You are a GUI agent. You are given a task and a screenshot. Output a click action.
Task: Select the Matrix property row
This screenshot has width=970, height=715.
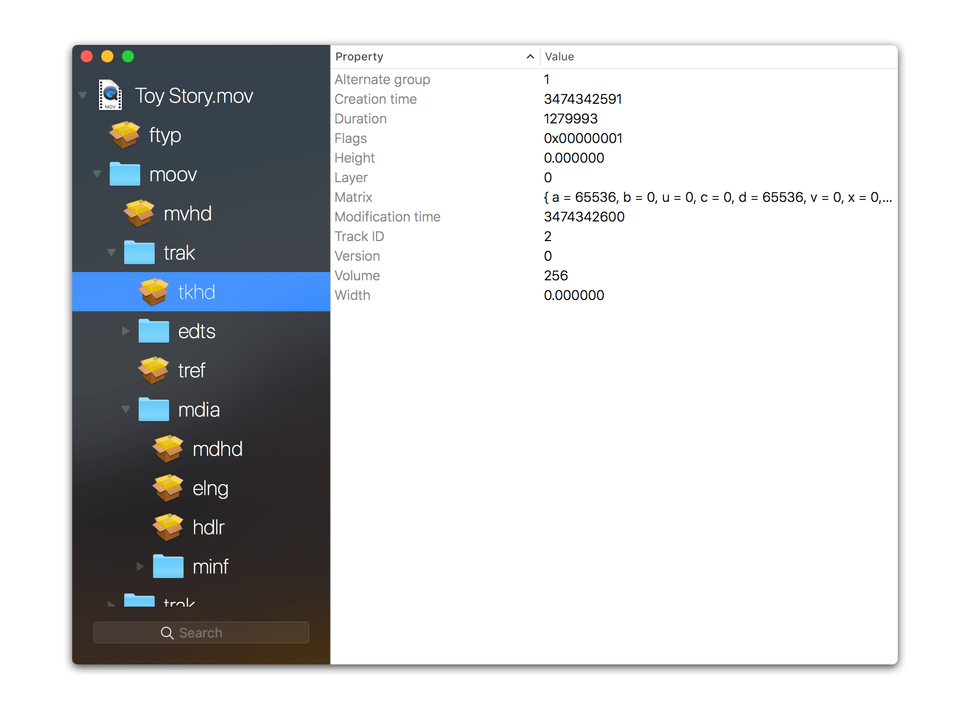coord(614,197)
